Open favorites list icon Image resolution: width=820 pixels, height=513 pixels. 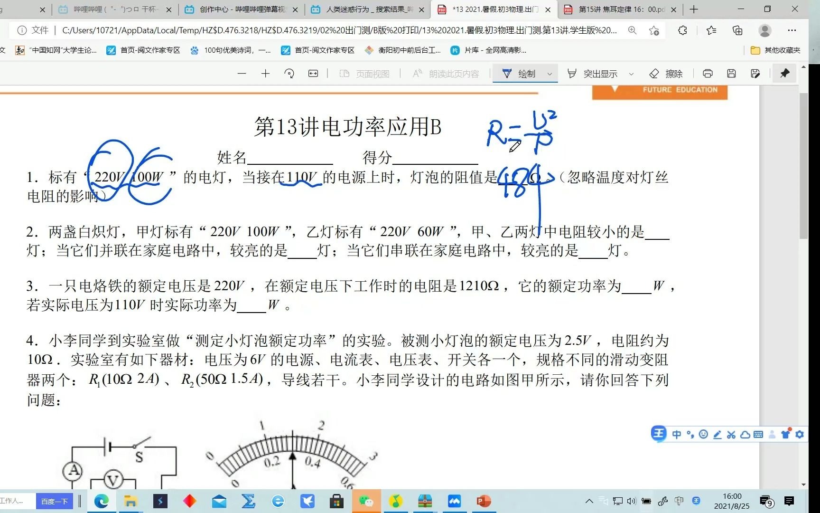[711, 30]
